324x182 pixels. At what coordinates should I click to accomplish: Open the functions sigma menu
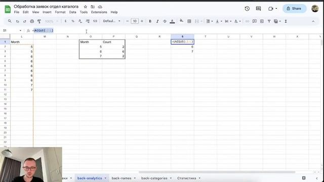tap(286, 21)
